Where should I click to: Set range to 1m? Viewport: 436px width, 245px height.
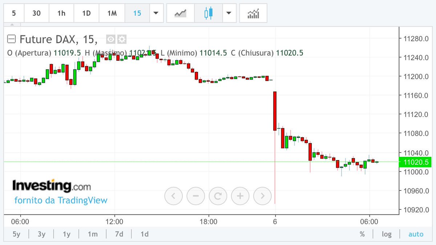[x=92, y=234]
